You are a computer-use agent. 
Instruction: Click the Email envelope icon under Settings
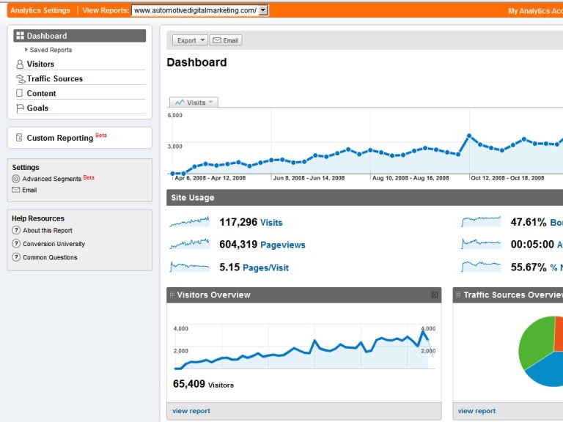click(x=16, y=190)
